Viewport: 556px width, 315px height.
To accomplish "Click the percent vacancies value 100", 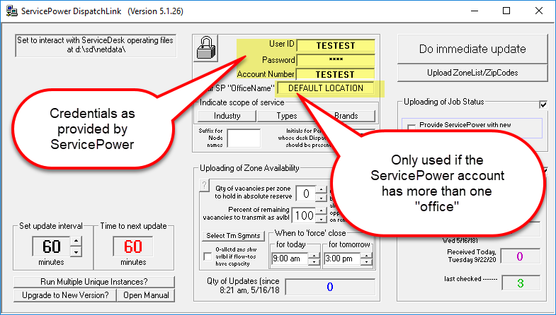I will 304,215.
